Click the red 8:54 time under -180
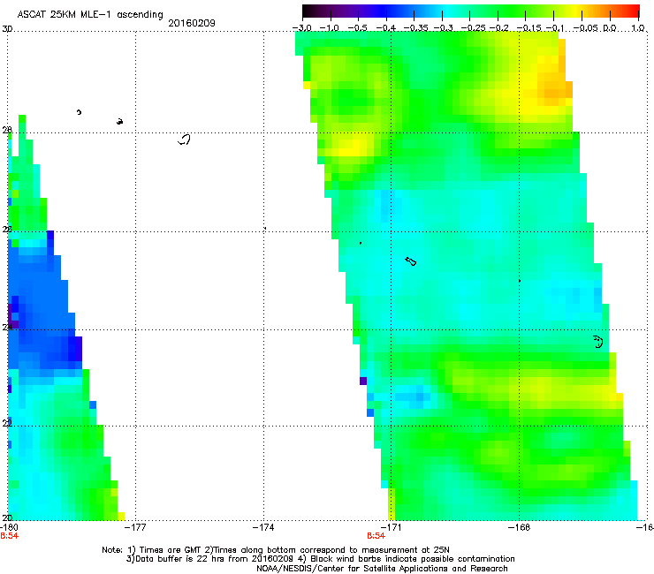This screenshot has width=654, height=574. (x=9, y=536)
